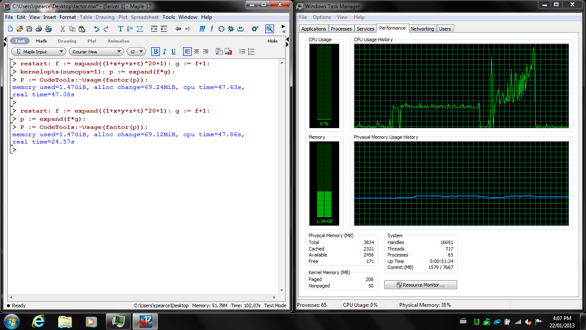Save the Maple worksheet

click(29, 29)
